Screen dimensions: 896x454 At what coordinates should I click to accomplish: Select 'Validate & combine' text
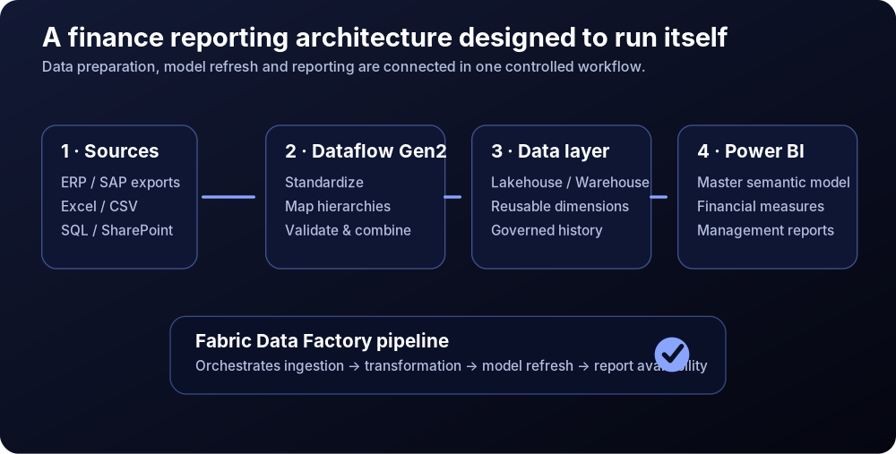[x=348, y=230]
